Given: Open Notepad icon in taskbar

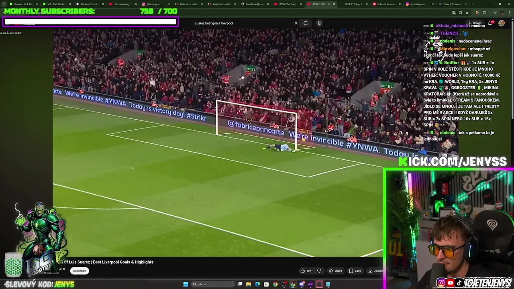Looking at the screenshot, I should pos(328,284).
